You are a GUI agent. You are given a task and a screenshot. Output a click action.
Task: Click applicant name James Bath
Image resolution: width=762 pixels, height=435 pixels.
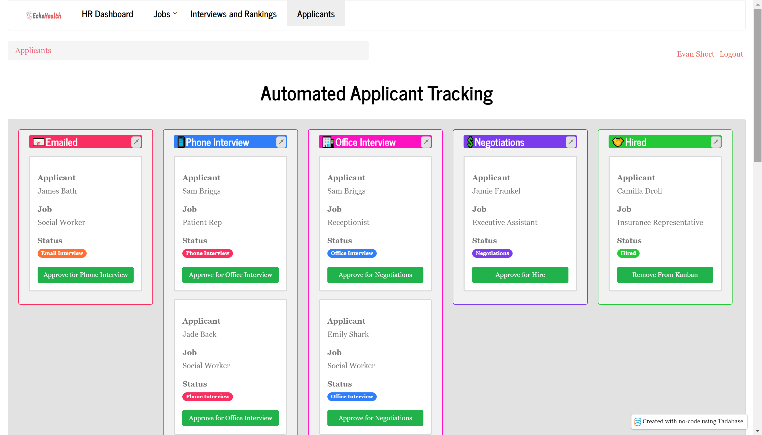(x=57, y=191)
